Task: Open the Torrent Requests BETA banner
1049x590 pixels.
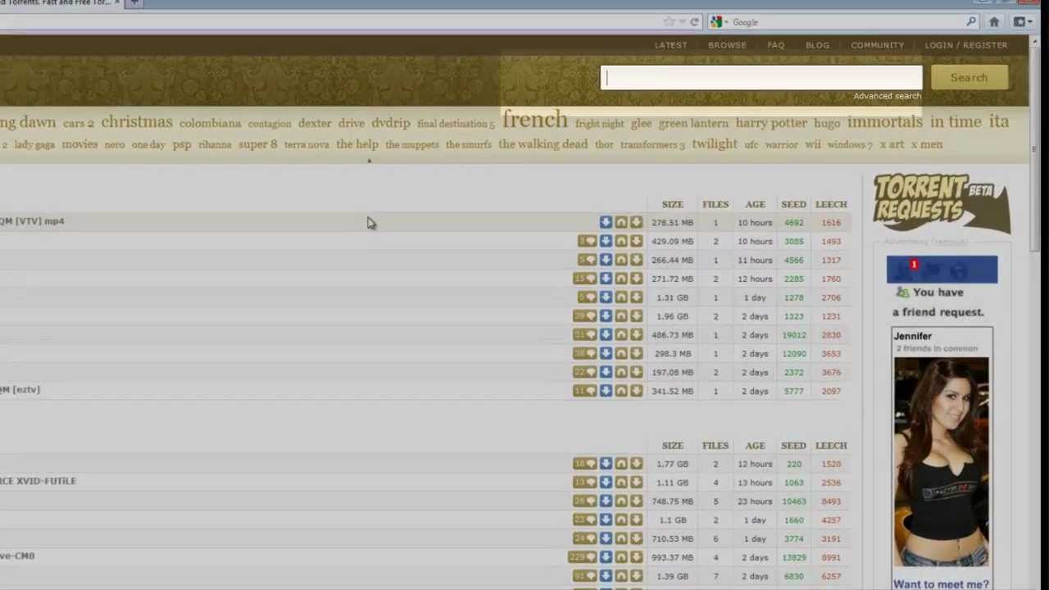Action: coord(942,202)
